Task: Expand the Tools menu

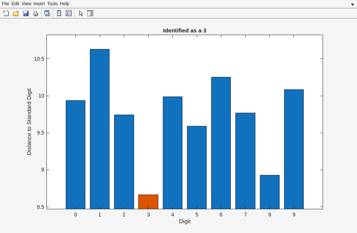Action: [52, 4]
